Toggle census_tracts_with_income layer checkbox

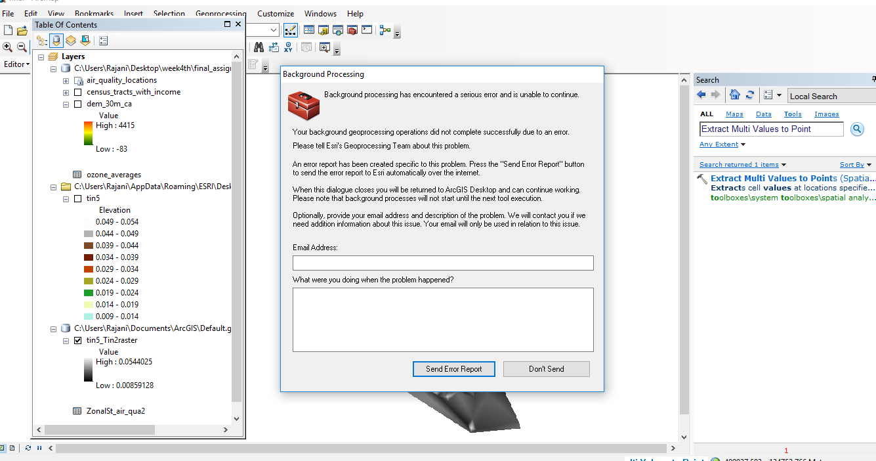(79, 92)
